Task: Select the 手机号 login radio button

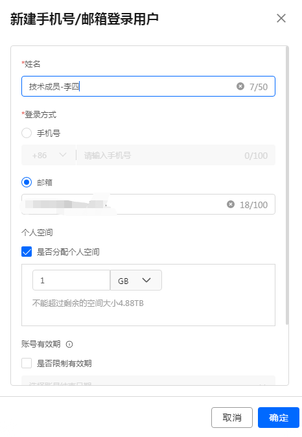Action: pos(27,133)
